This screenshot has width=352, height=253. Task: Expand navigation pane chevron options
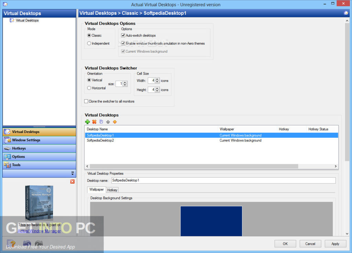(x=73, y=173)
